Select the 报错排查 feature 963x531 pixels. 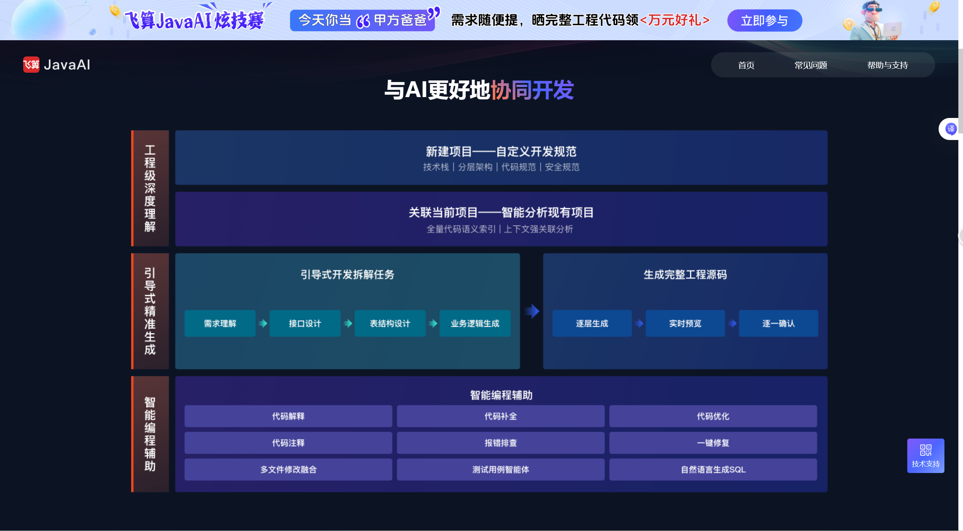tap(501, 443)
